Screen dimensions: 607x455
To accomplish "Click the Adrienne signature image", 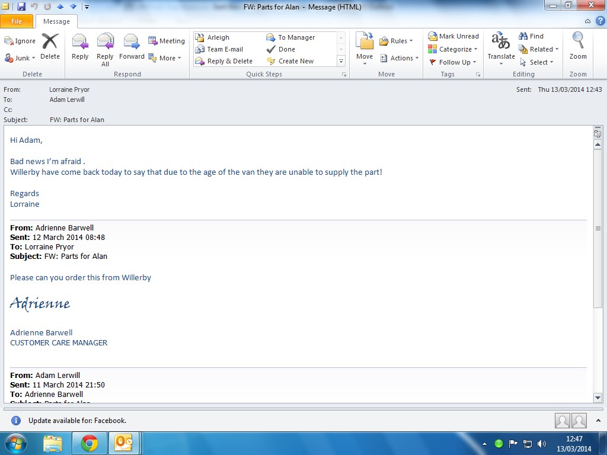I will [x=40, y=304].
